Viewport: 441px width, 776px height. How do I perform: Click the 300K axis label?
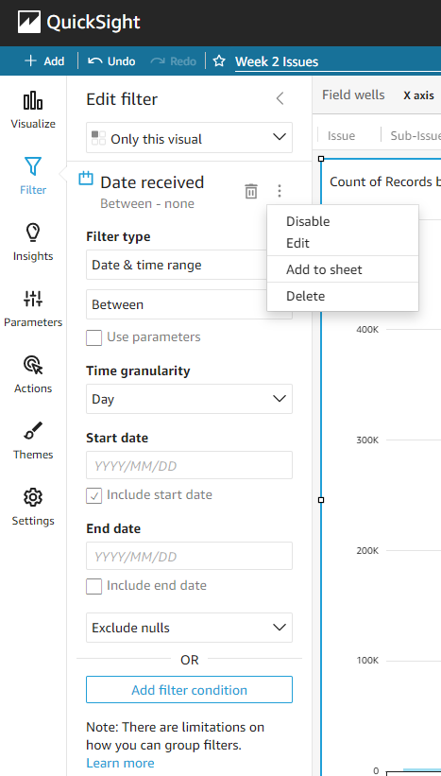[x=367, y=440]
